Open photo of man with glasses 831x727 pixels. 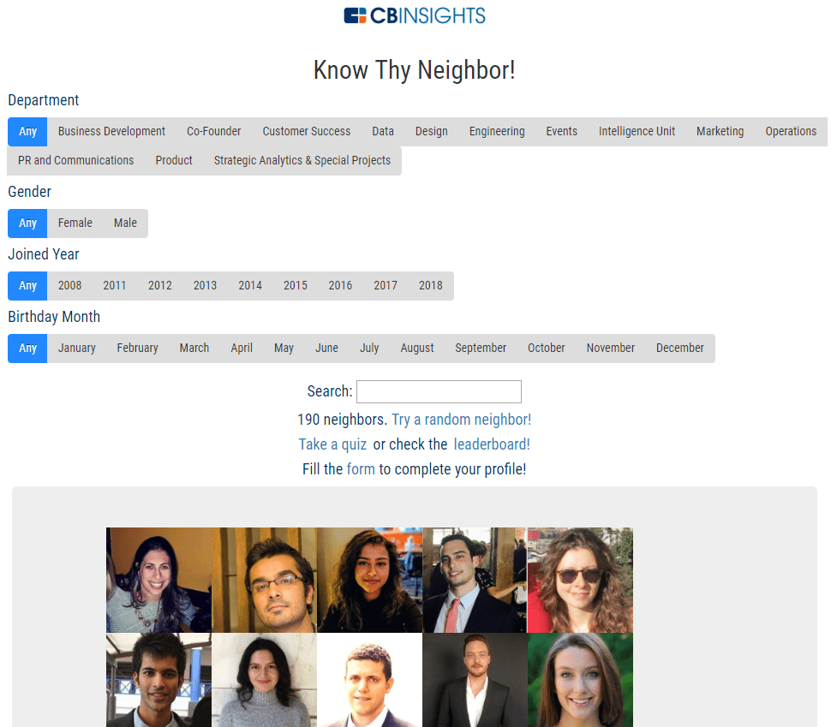pyautogui.click(x=264, y=580)
